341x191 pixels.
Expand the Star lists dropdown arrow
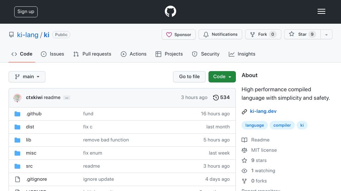coord(326,35)
